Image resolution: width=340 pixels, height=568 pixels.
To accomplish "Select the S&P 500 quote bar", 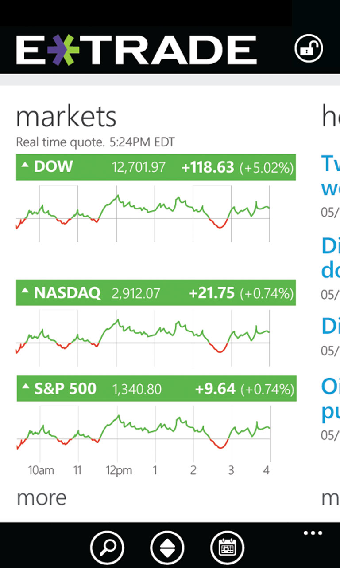I will click(x=156, y=389).
